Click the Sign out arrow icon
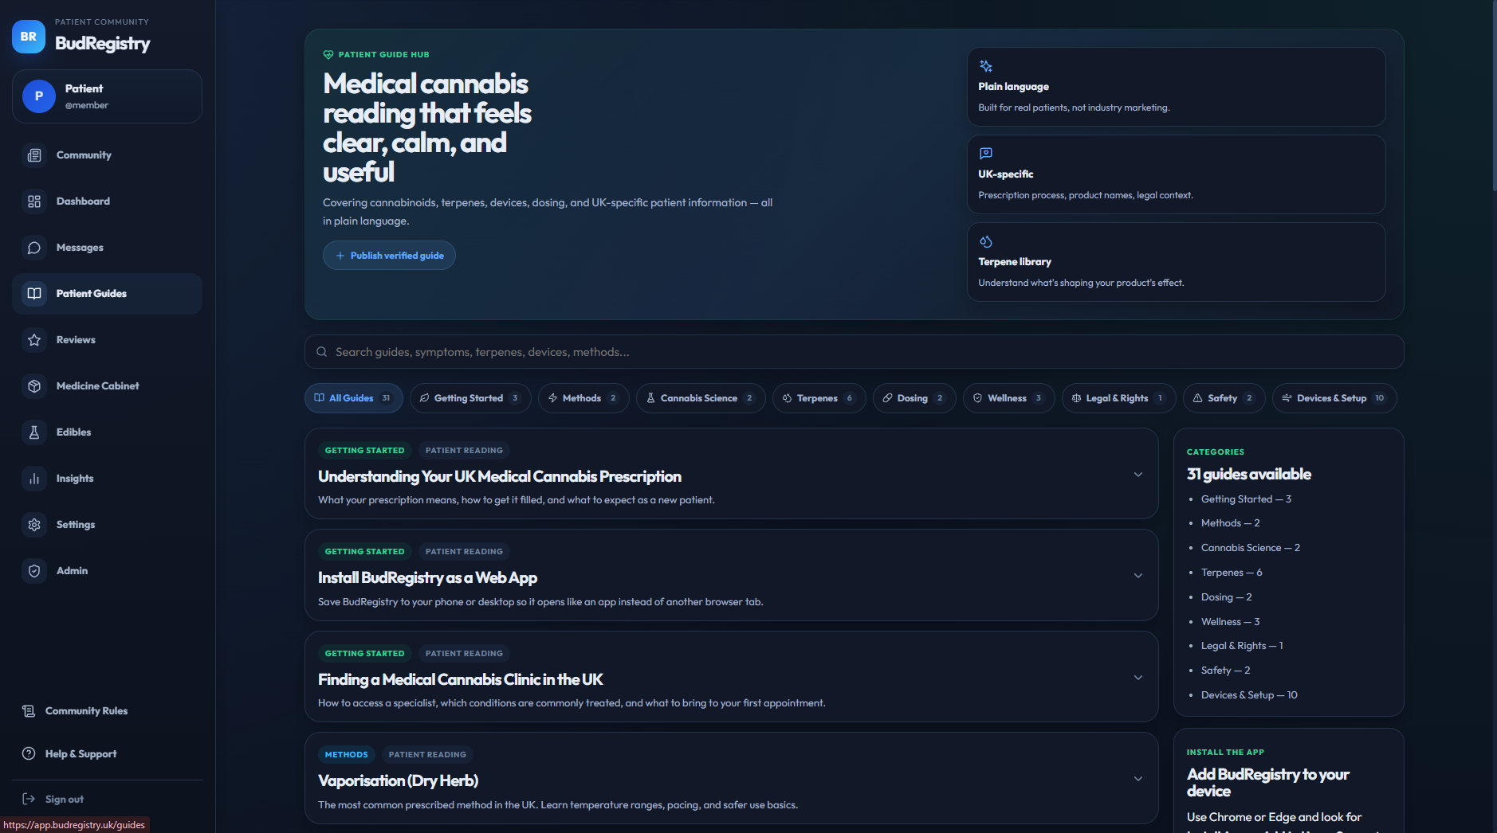The image size is (1497, 833). point(29,799)
